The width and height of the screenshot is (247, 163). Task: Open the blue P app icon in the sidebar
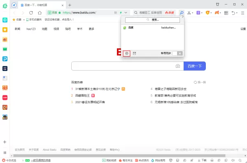click(x=5, y=59)
